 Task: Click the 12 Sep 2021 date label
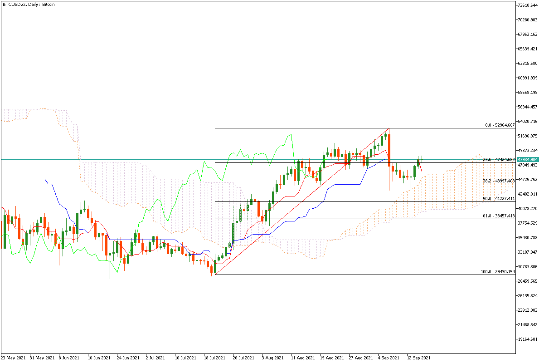tap(419, 358)
